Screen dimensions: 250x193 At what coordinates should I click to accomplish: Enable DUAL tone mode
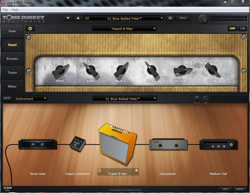click(183, 18)
